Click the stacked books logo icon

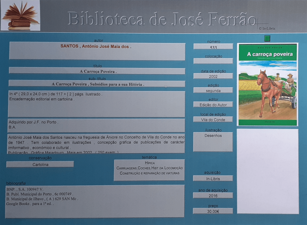coord(20,16)
